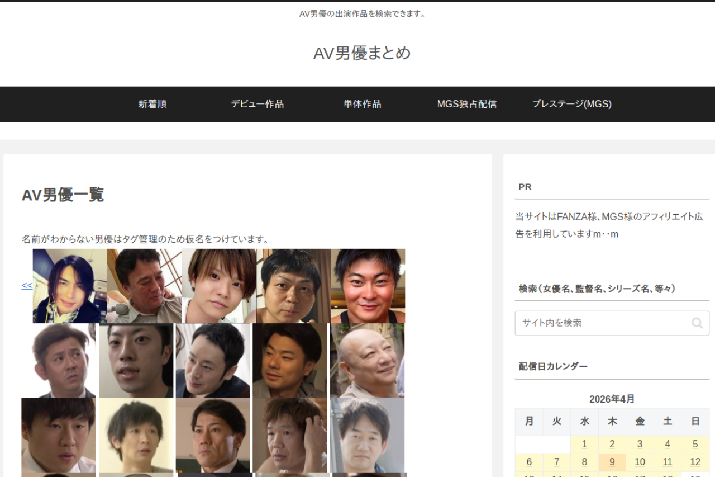
Task: Open the 新着順 menu item
Action: [x=152, y=104]
